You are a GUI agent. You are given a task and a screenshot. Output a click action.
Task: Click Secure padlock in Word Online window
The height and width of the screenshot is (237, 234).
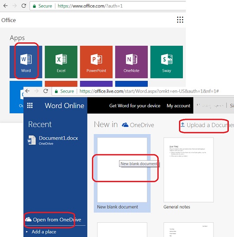tap(56, 91)
